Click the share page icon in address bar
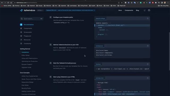This screenshot has width=170, height=96. [119, 3]
